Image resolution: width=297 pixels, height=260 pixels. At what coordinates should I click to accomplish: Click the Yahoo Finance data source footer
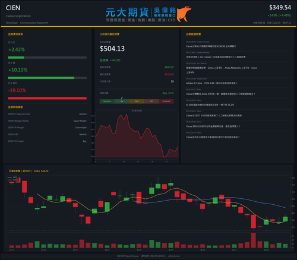pos(128,256)
